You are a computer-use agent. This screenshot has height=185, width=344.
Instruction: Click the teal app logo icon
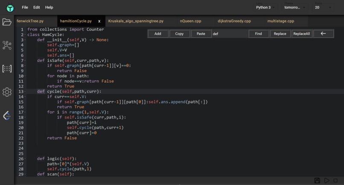coord(10,8)
